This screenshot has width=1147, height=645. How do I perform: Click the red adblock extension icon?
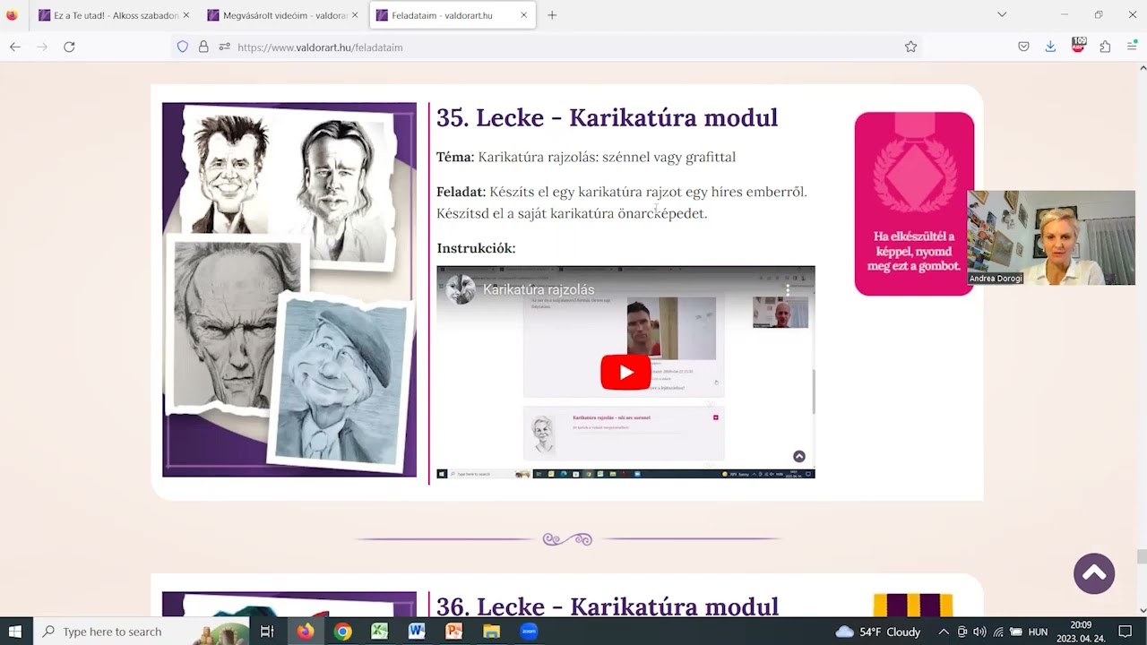coord(1078,45)
